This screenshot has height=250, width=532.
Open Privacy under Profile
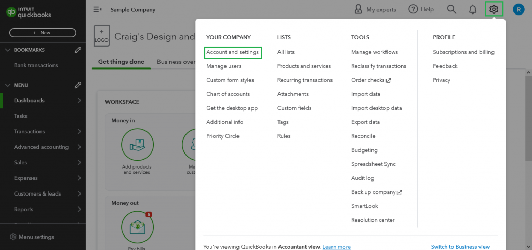coord(442,80)
